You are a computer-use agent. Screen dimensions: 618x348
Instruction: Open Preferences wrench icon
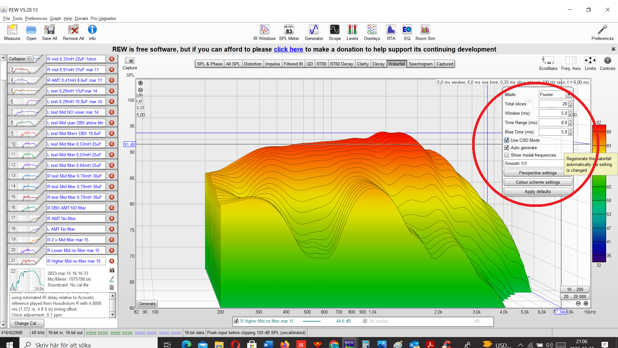pyautogui.click(x=602, y=33)
